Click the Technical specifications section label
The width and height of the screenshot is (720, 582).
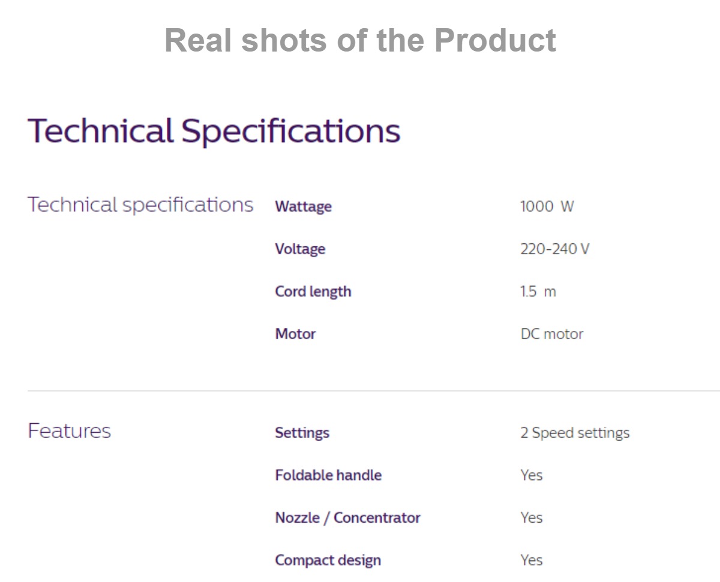(140, 206)
